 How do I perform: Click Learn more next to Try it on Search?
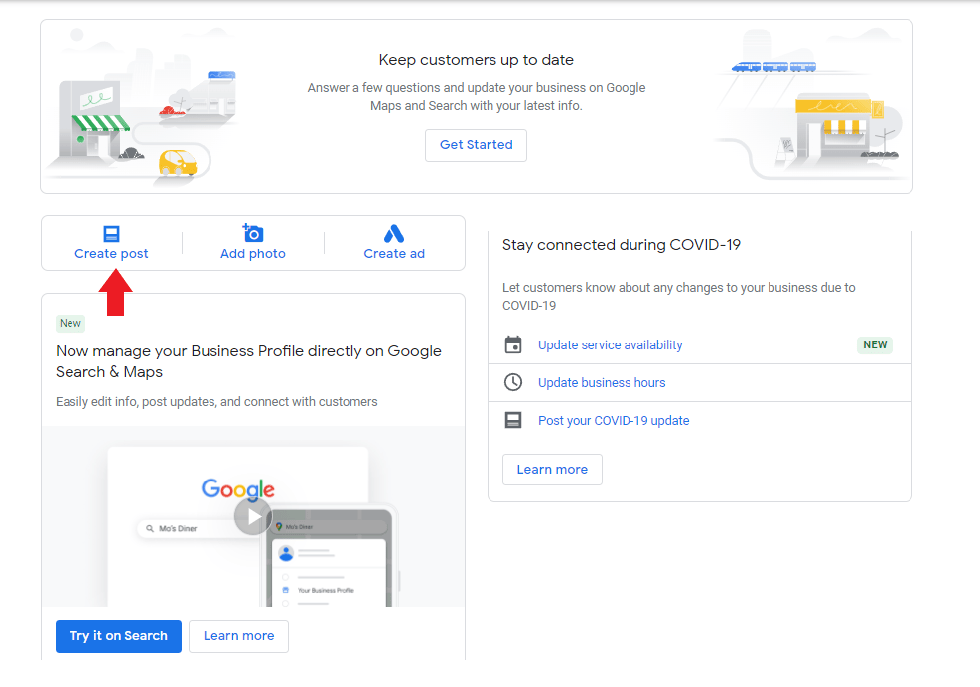click(238, 636)
